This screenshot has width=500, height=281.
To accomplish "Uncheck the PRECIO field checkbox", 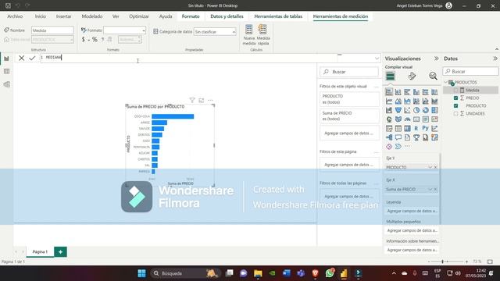I will pos(456,98).
